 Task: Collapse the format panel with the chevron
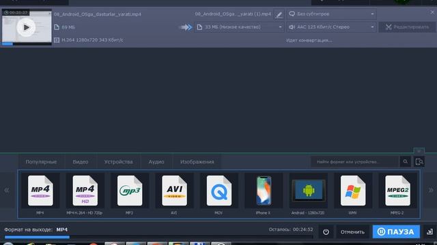tap(419, 151)
